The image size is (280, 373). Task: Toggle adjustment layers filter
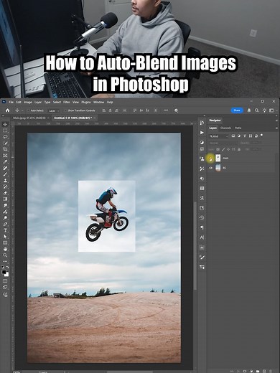point(239,136)
